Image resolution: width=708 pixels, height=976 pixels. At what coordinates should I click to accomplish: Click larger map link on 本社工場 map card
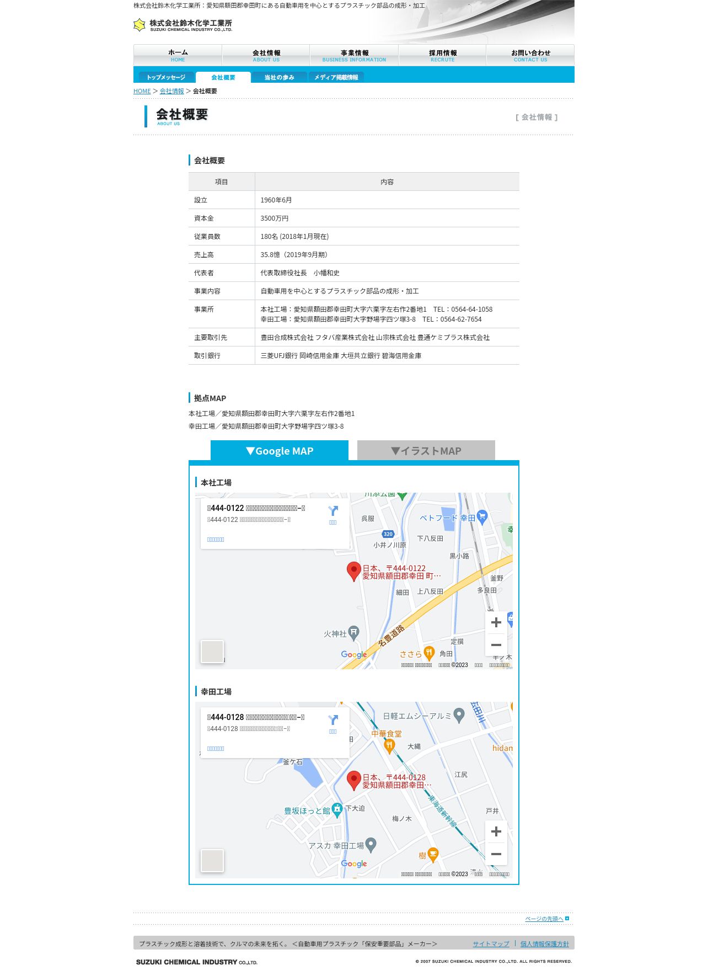(x=216, y=540)
